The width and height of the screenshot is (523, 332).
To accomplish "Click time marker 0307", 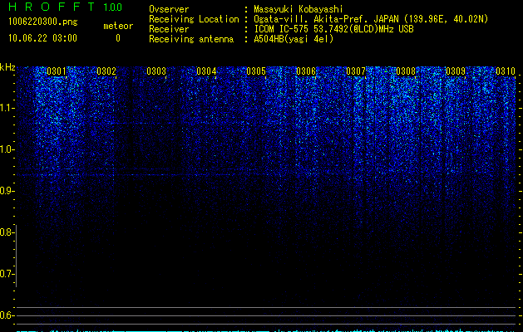I will click(356, 71).
